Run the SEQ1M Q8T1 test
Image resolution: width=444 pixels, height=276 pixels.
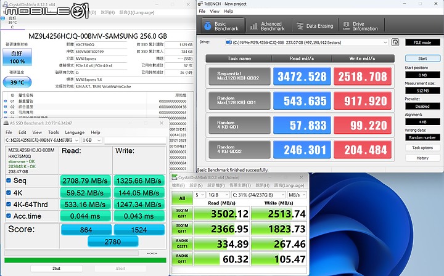(x=182, y=214)
